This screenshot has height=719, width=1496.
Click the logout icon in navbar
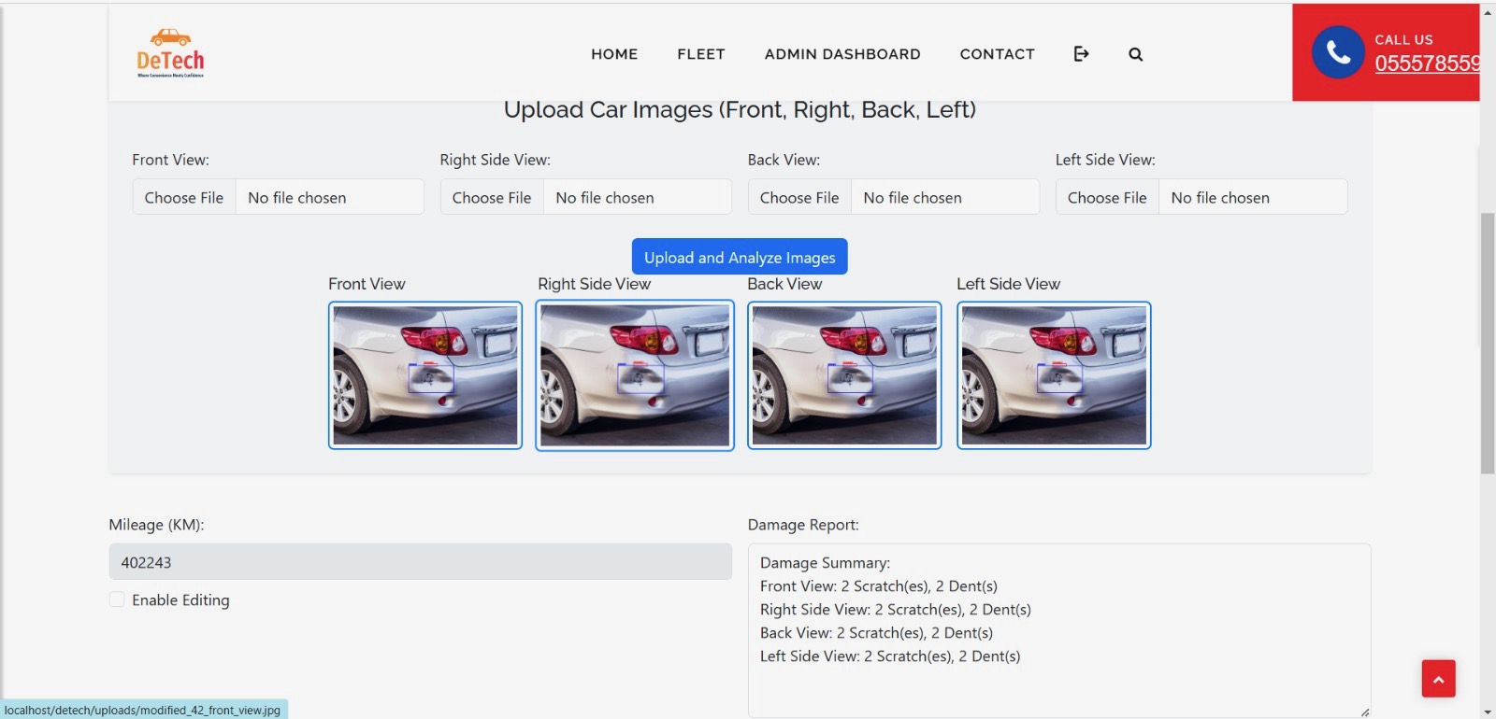[x=1081, y=54]
